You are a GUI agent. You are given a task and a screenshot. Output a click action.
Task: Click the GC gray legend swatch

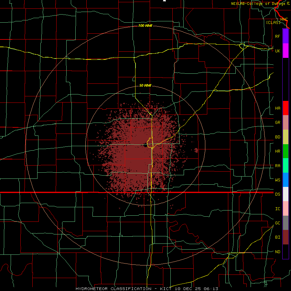[x=286, y=223]
